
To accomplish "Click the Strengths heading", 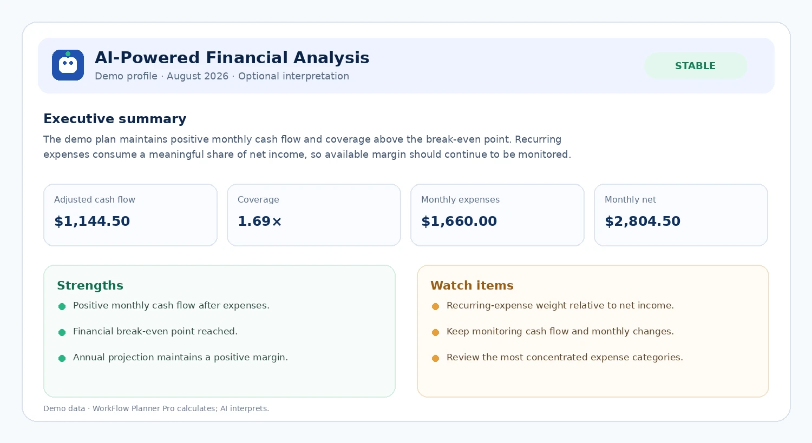I will click(x=90, y=285).
